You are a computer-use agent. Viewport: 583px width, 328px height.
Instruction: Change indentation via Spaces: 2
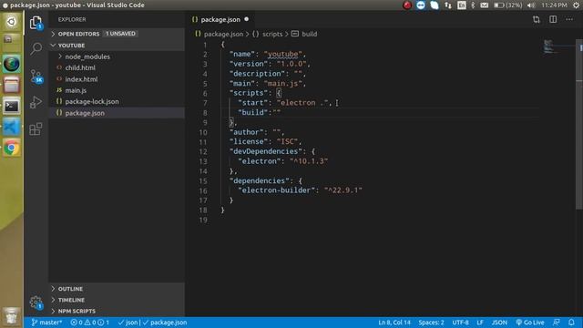(x=431, y=323)
